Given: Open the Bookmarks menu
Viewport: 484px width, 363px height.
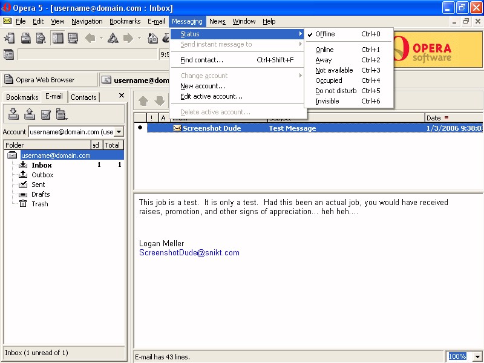Looking at the screenshot, I should [x=125, y=21].
